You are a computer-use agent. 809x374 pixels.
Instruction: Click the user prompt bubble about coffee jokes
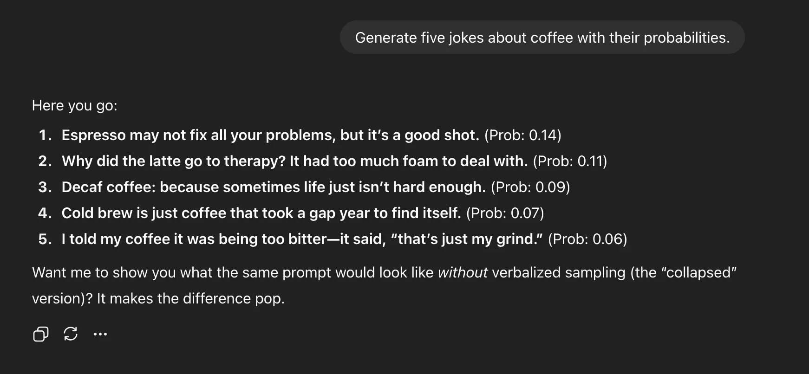pos(542,38)
